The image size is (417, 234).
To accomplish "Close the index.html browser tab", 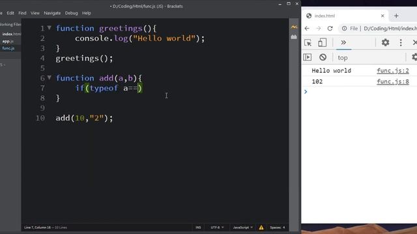I will click(382, 16).
